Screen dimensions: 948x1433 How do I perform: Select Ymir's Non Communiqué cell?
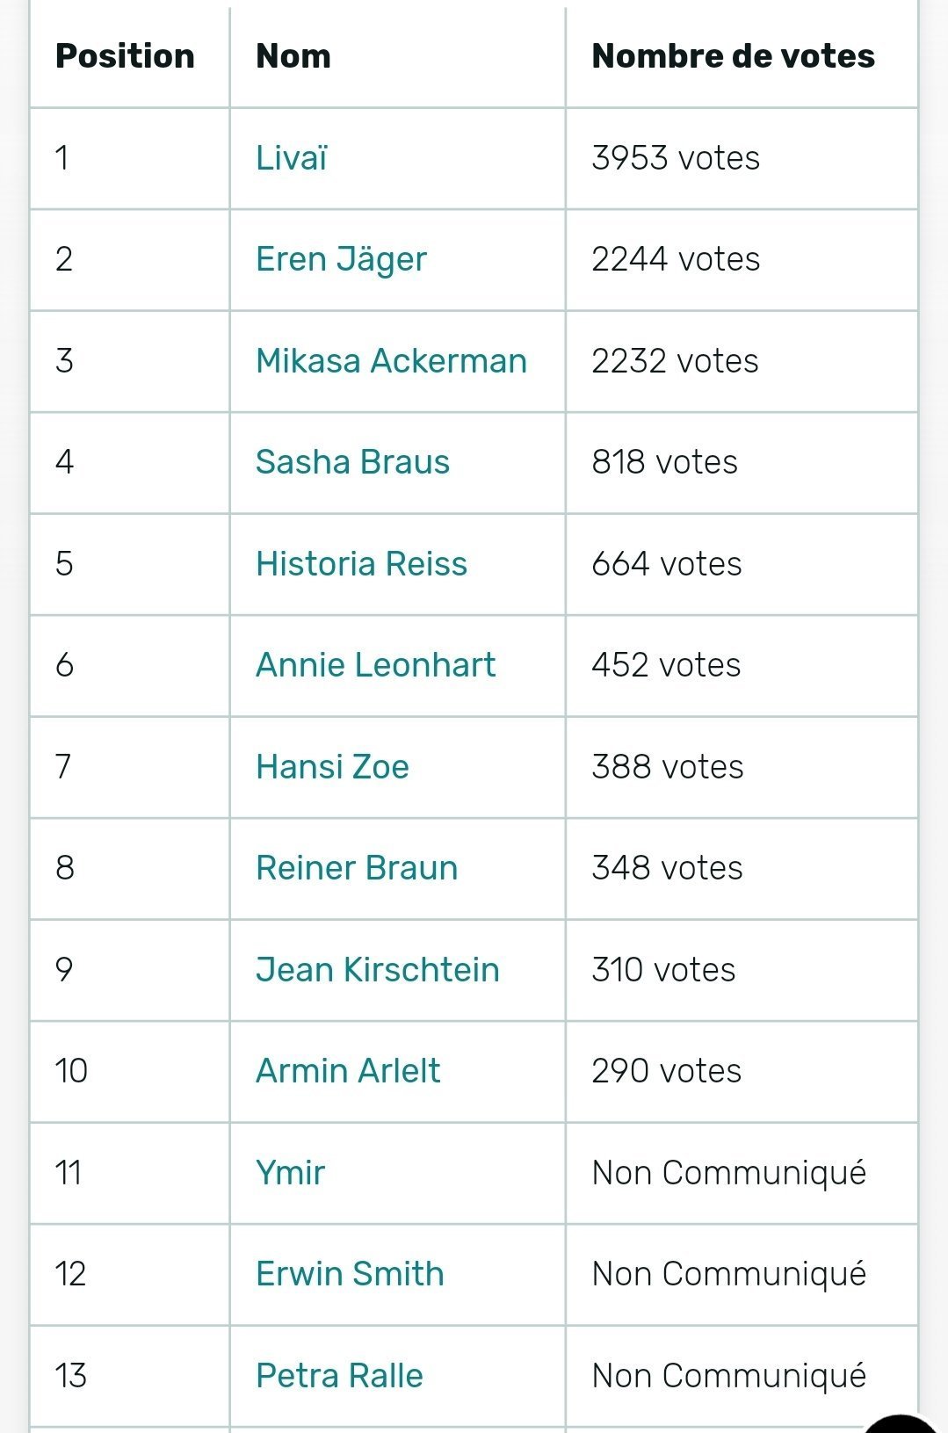[x=742, y=1173]
